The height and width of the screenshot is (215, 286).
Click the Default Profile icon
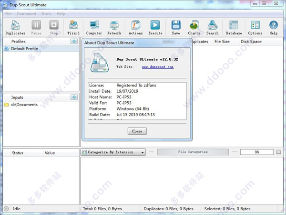click(x=7, y=49)
